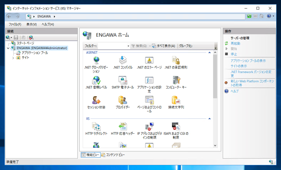Open dropdown beside create connection globe icon
This screenshot has height=170, width=281.
pyautogui.click(x=11, y=38)
